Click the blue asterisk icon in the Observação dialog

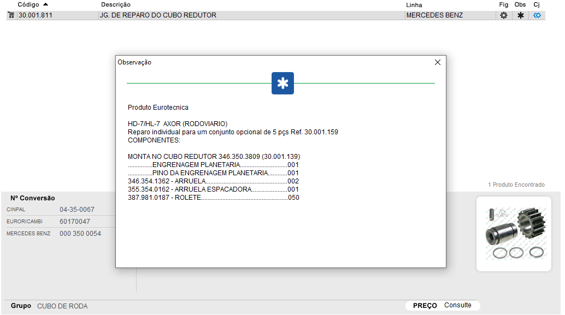(282, 83)
